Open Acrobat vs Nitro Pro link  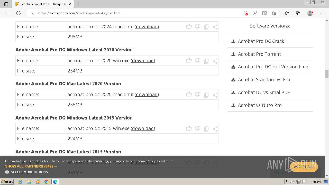(260, 105)
